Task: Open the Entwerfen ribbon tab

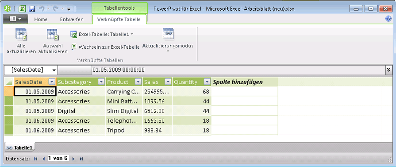Action: (72, 19)
